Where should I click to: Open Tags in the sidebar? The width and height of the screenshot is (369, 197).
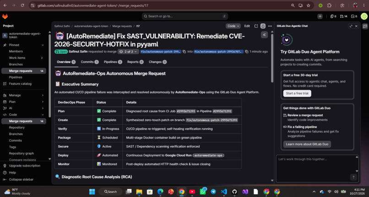tap(12, 147)
